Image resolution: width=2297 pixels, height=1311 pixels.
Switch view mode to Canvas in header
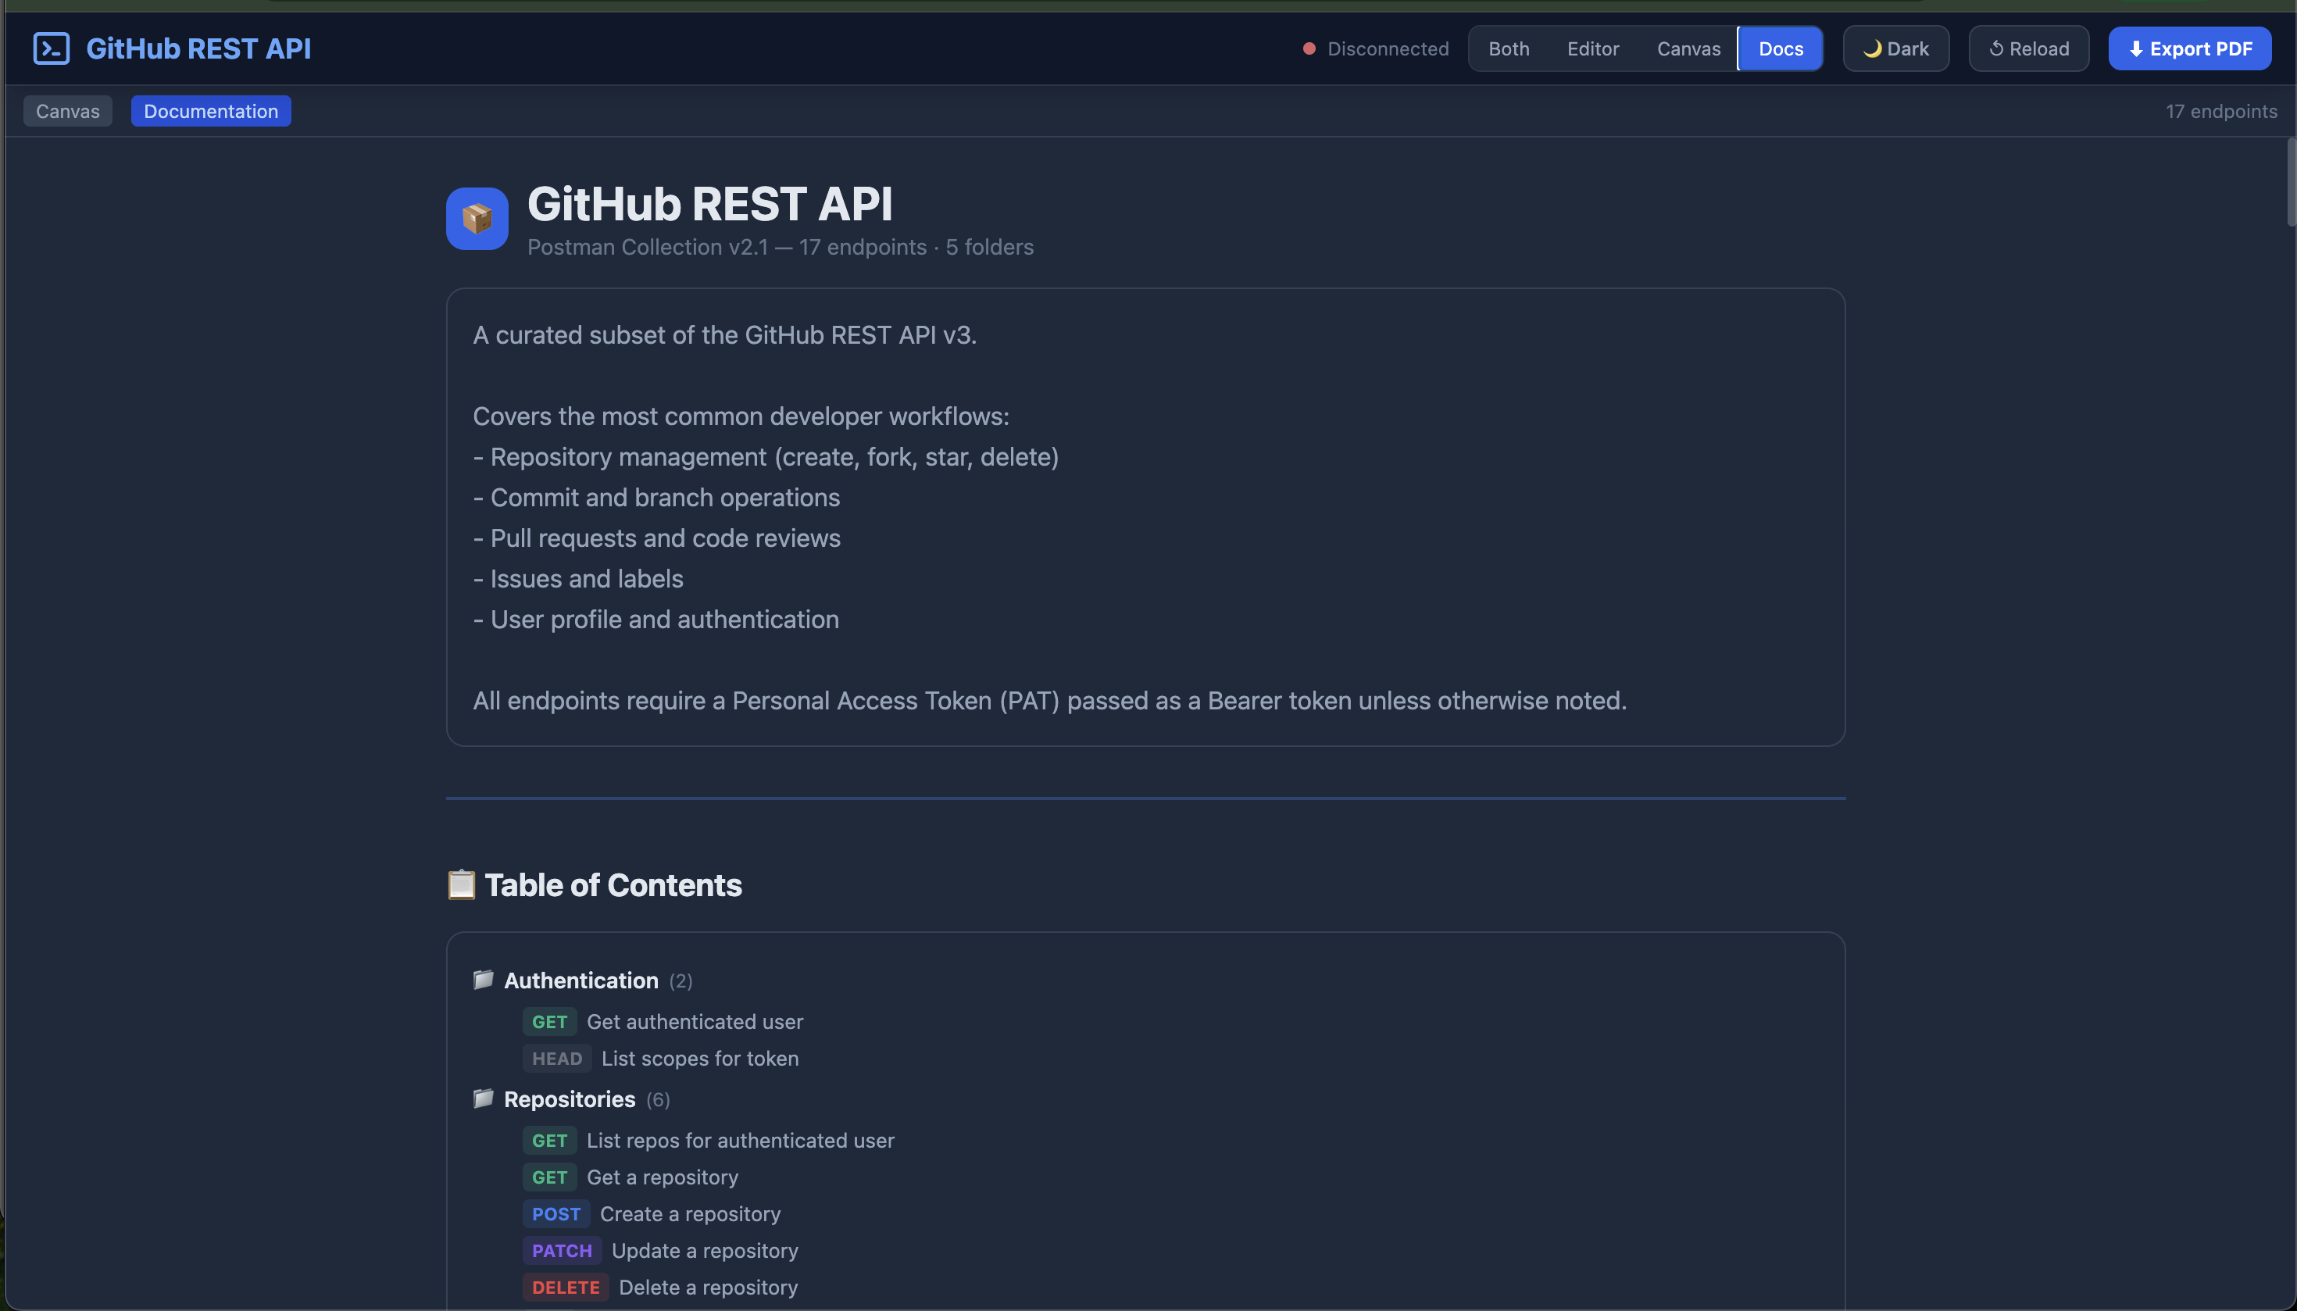pyautogui.click(x=1688, y=48)
